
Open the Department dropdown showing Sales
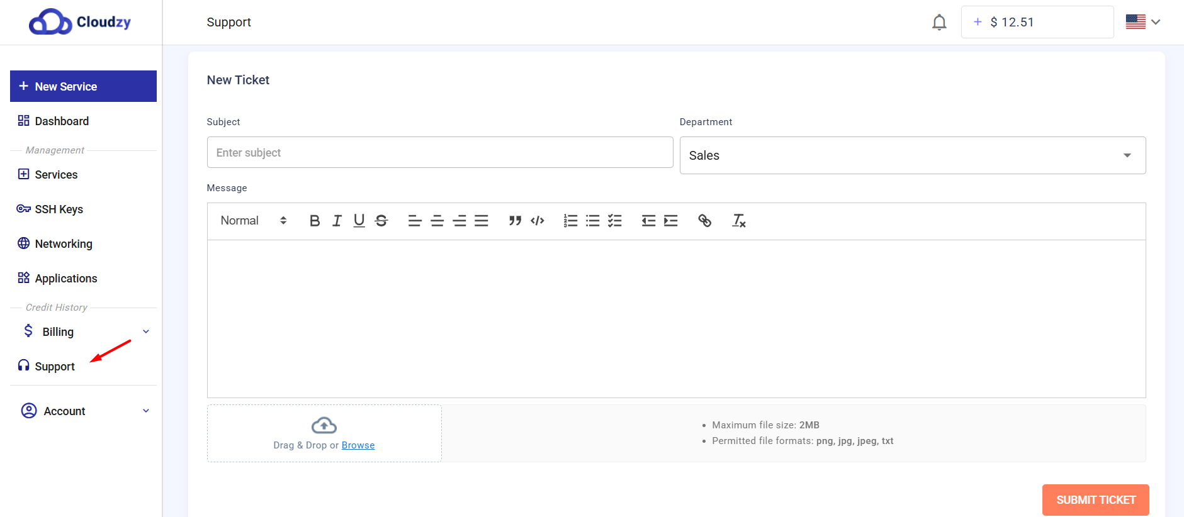(913, 155)
